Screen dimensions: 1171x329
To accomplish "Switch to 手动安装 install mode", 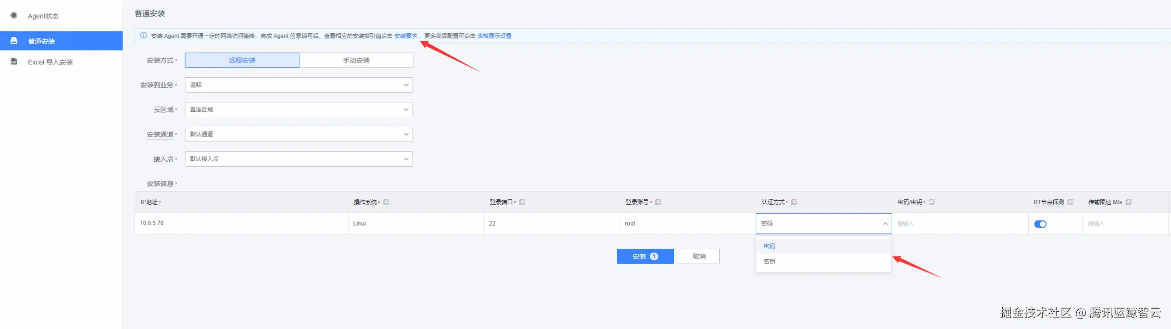I will coord(356,60).
